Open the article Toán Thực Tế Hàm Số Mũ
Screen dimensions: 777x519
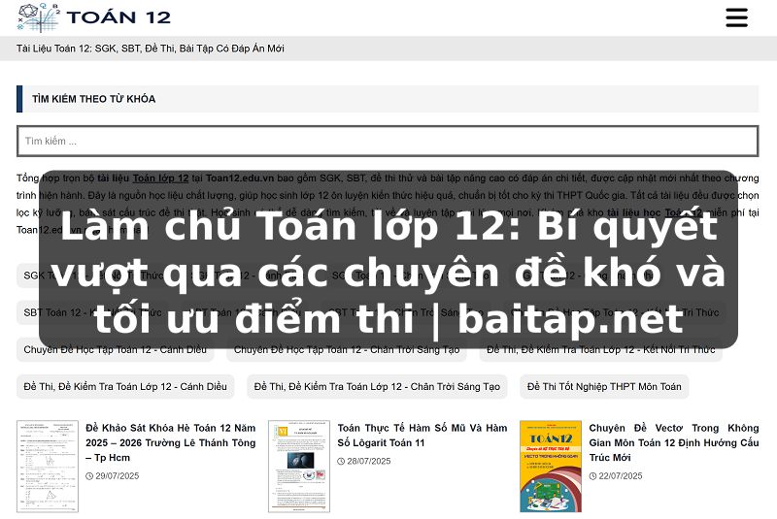[422, 436]
